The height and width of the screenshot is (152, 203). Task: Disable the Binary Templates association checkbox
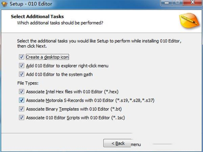click(x=22, y=109)
